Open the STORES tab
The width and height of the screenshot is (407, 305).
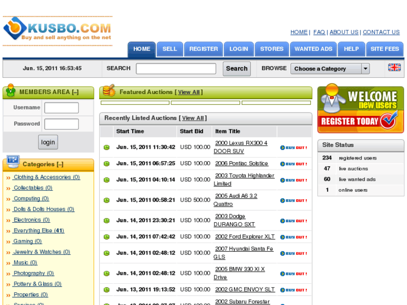[x=272, y=49]
